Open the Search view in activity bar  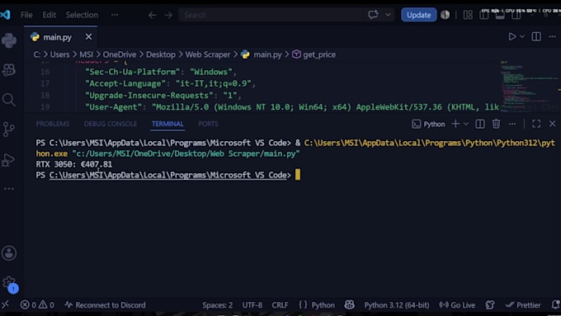point(9,100)
